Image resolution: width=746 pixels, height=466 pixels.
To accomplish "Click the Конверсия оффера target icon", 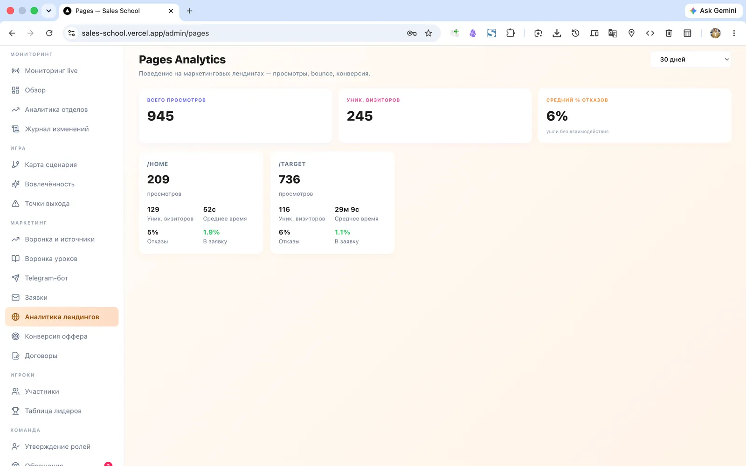I will coord(15,336).
